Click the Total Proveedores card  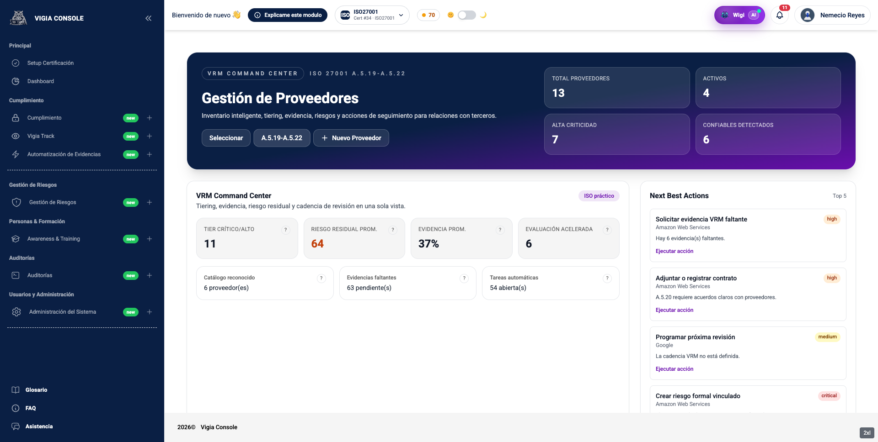[x=617, y=88]
